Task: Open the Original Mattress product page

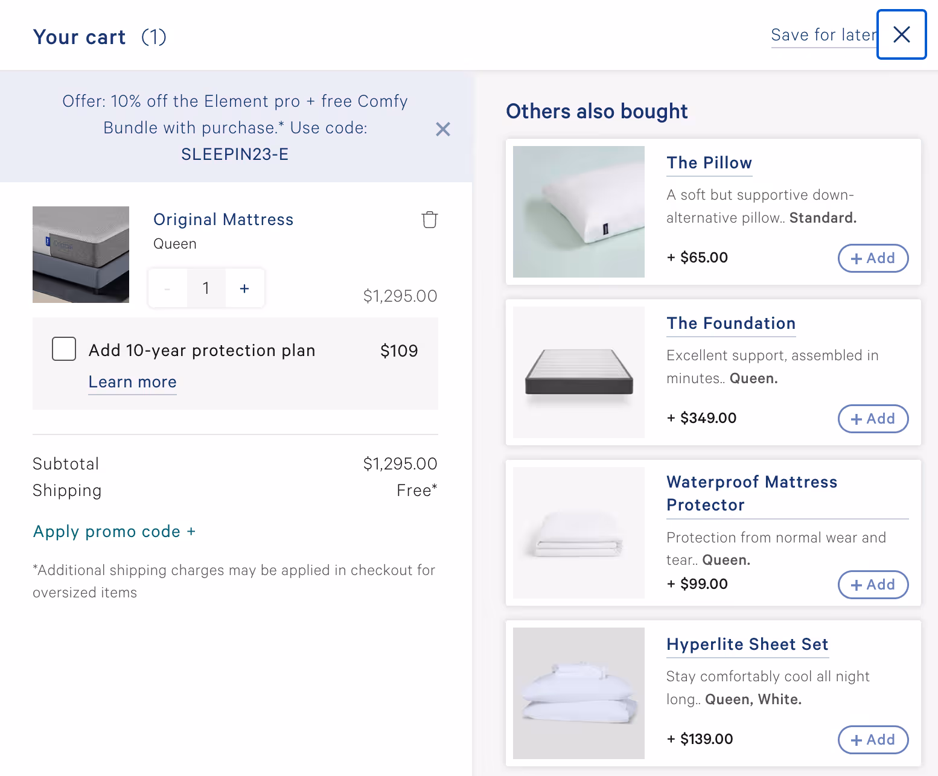Action: (223, 219)
